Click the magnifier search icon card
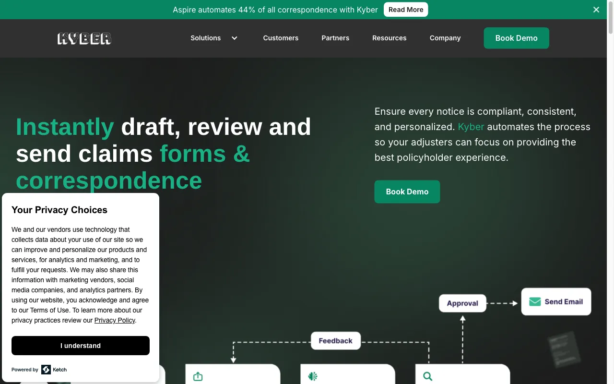This screenshot has height=384, width=614. (428, 376)
